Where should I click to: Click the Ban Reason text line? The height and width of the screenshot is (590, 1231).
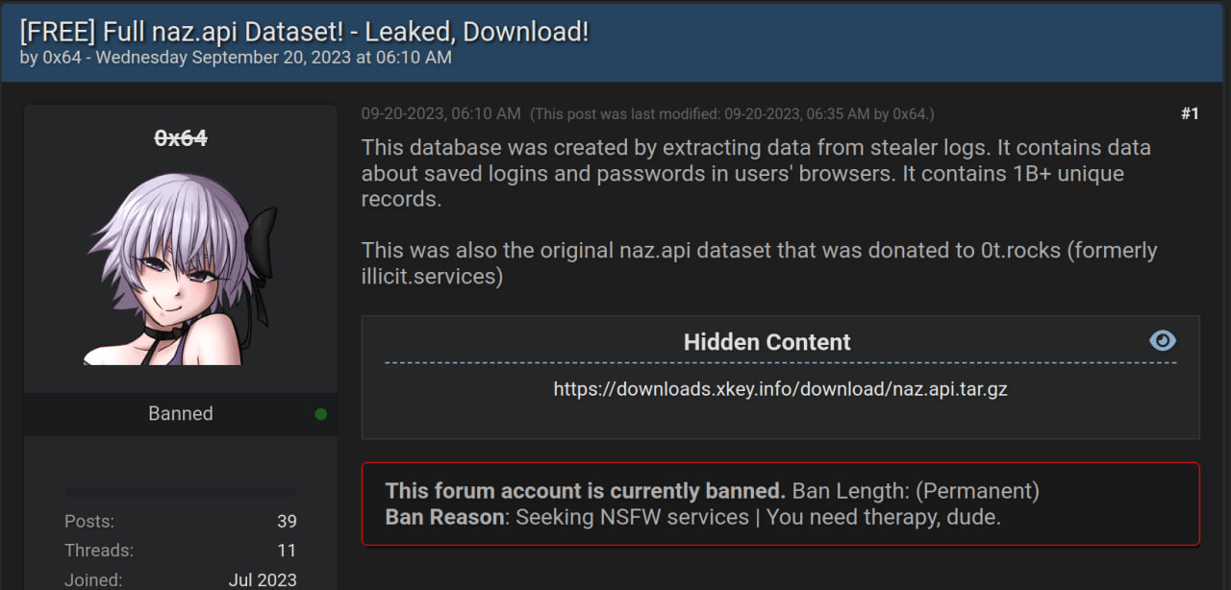point(692,517)
